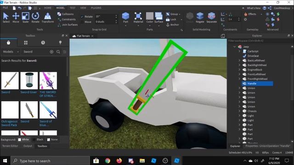Click the Color swatch in Parts
294x165 pixels.
pyautogui.click(x=150, y=16)
